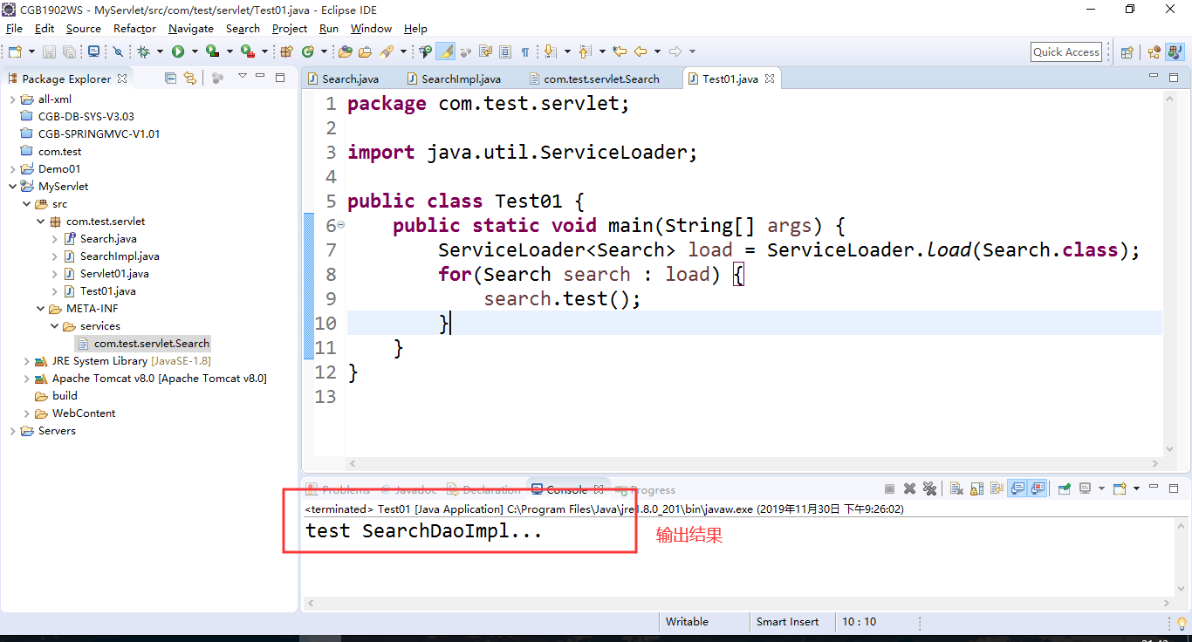1192x642 pixels.
Task: Expand the Apache Tomcat v8.0 library node
Action: (x=26, y=378)
